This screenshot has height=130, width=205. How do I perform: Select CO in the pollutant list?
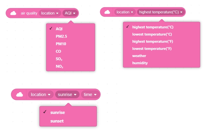(x=58, y=51)
